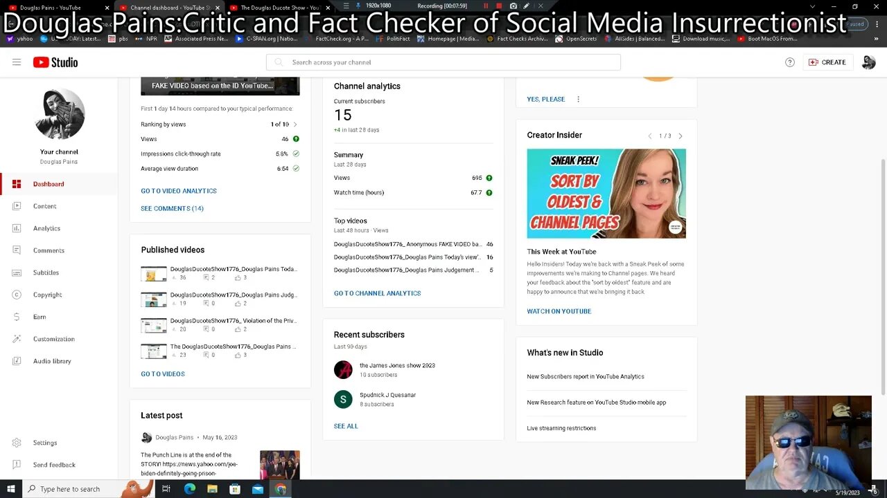This screenshot has height=498, width=887.
Task: Open Chrome on taskbar
Action: click(x=280, y=489)
